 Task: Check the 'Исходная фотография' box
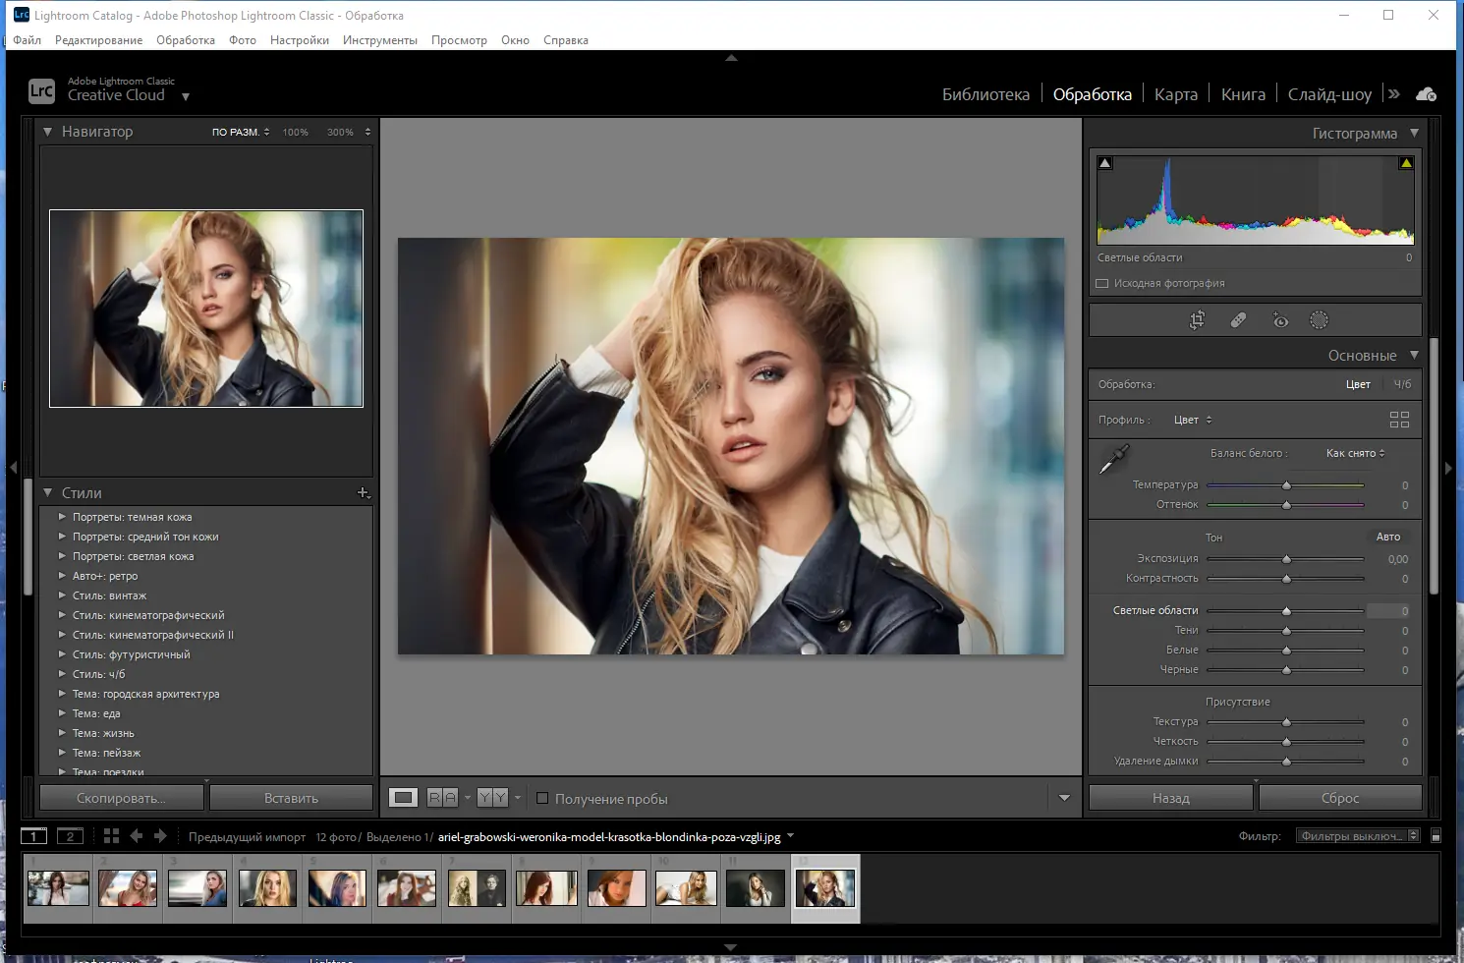1102,283
